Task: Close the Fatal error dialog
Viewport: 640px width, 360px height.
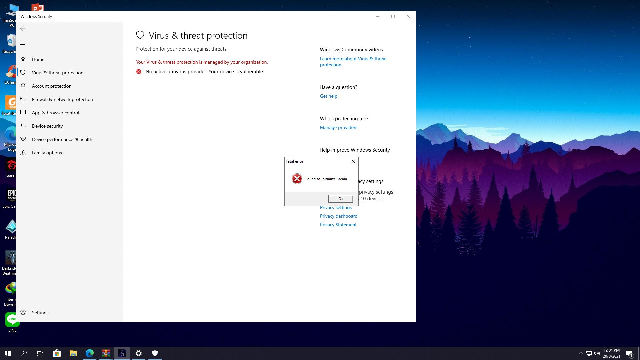Action: click(353, 161)
